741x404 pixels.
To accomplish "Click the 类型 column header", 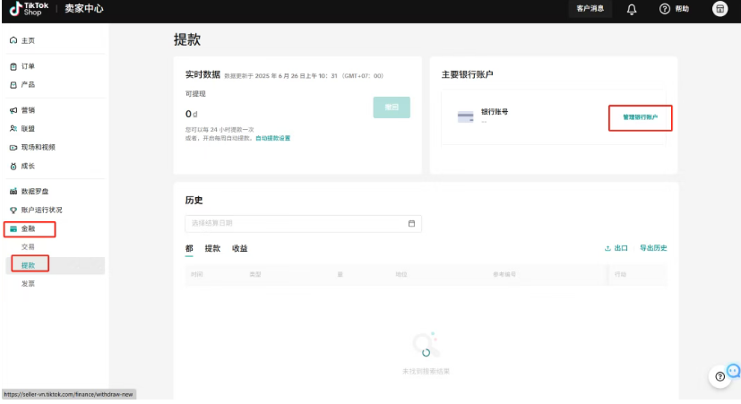I will pyautogui.click(x=255, y=274).
